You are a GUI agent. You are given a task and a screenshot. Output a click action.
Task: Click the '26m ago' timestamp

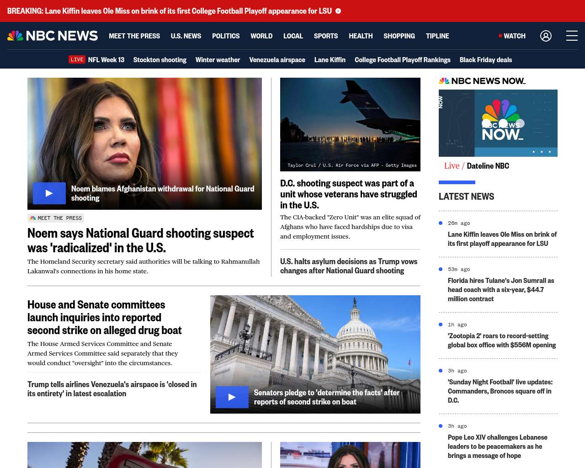click(459, 223)
